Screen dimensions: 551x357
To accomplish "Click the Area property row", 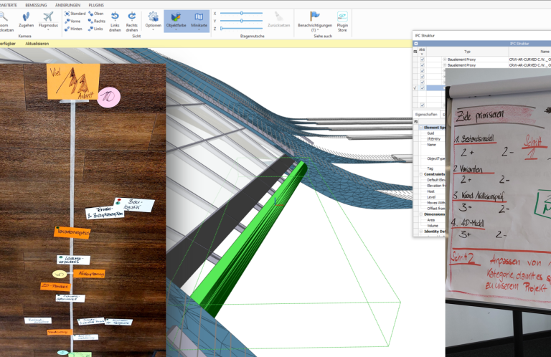I will pos(432,220).
